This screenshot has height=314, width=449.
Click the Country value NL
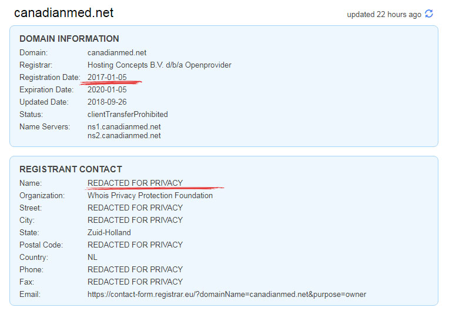click(93, 257)
